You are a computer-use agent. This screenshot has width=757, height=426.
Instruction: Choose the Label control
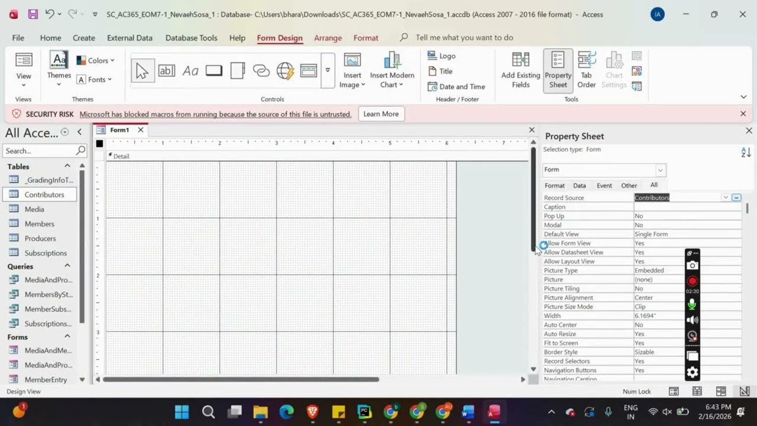(x=190, y=71)
